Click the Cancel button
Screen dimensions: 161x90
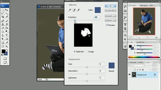pyautogui.click(x=110, y=10)
